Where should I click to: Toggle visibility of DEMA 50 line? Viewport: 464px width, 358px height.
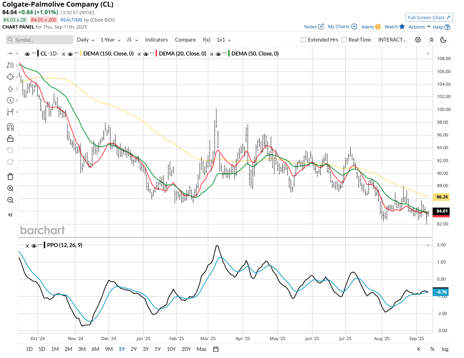[x=218, y=54]
